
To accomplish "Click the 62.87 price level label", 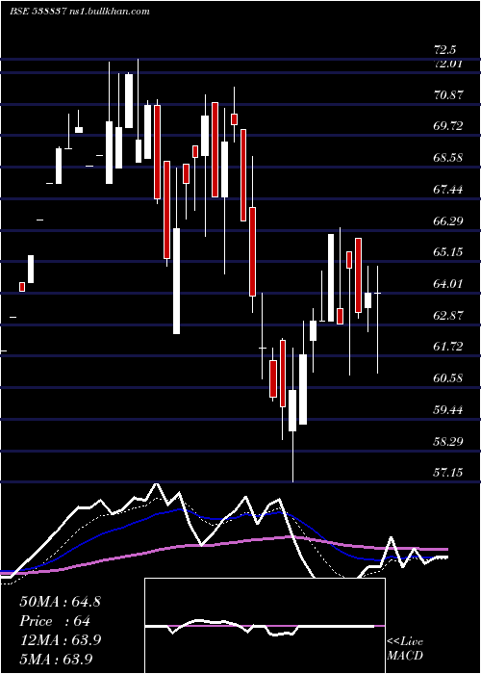I will pyautogui.click(x=449, y=315).
